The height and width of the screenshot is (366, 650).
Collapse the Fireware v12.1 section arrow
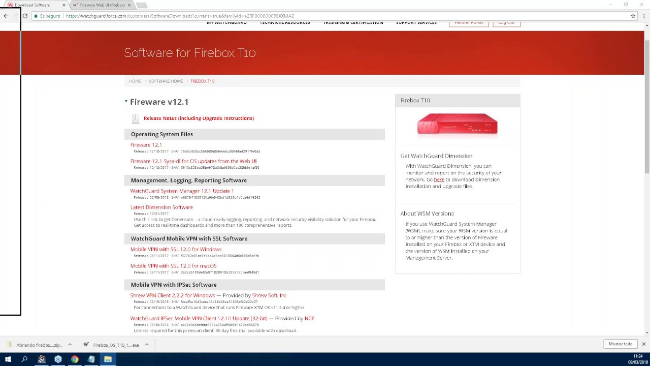coord(126,101)
